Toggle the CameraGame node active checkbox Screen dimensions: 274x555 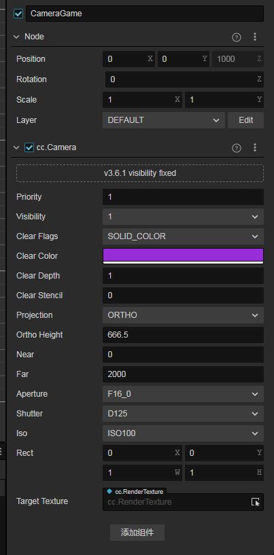[x=18, y=14]
